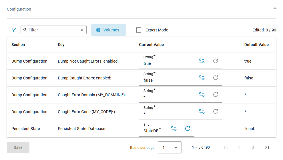Enable Expert Mode checkbox
Image resolution: width=283 pixels, height=160 pixels.
pos(139,30)
